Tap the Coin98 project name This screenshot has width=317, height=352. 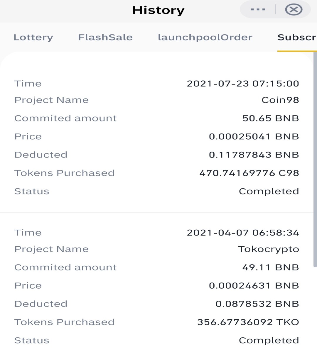tap(280, 100)
